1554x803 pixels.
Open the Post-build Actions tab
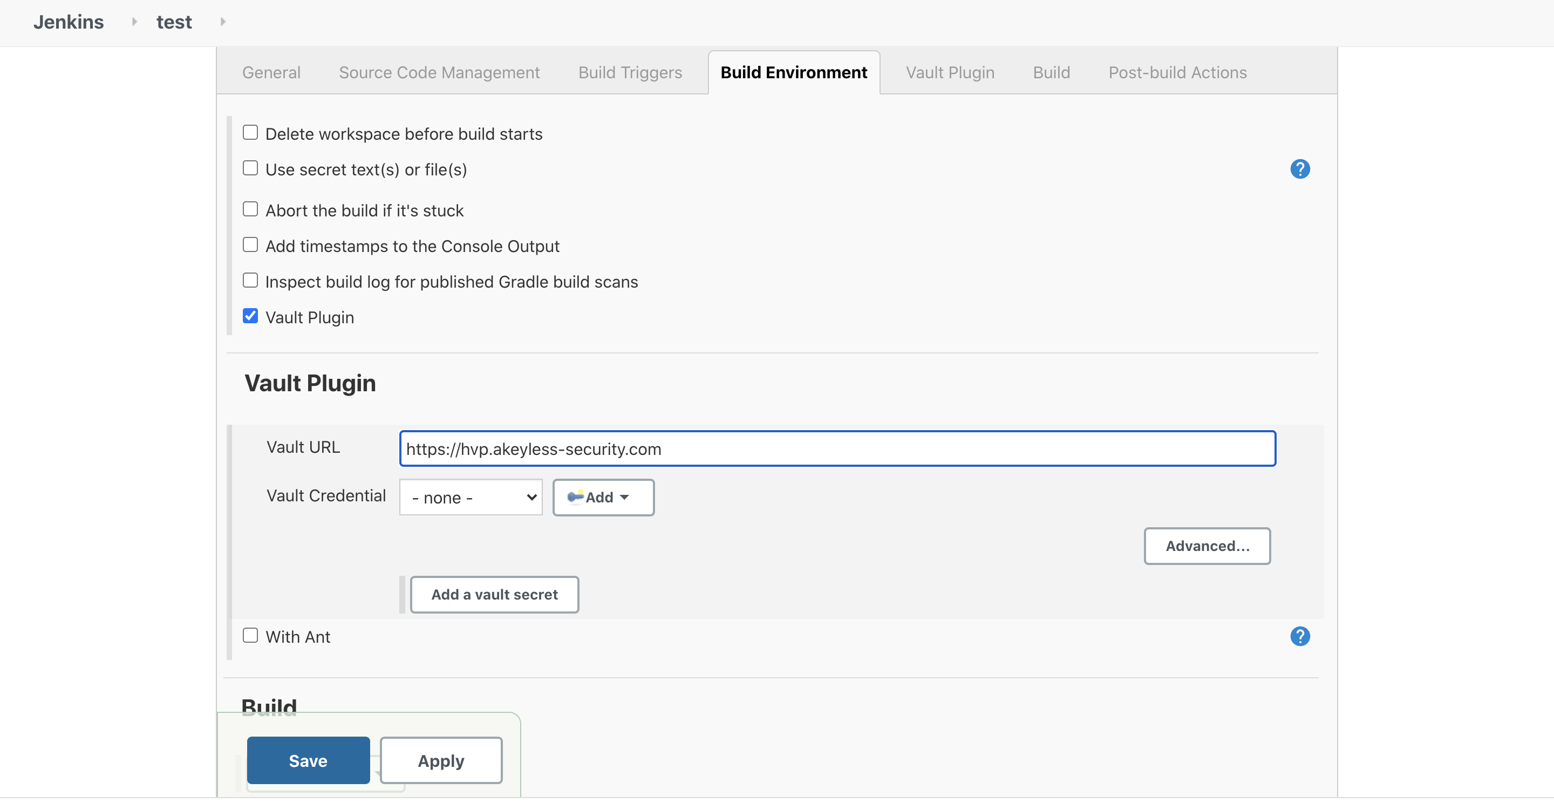pyautogui.click(x=1177, y=72)
